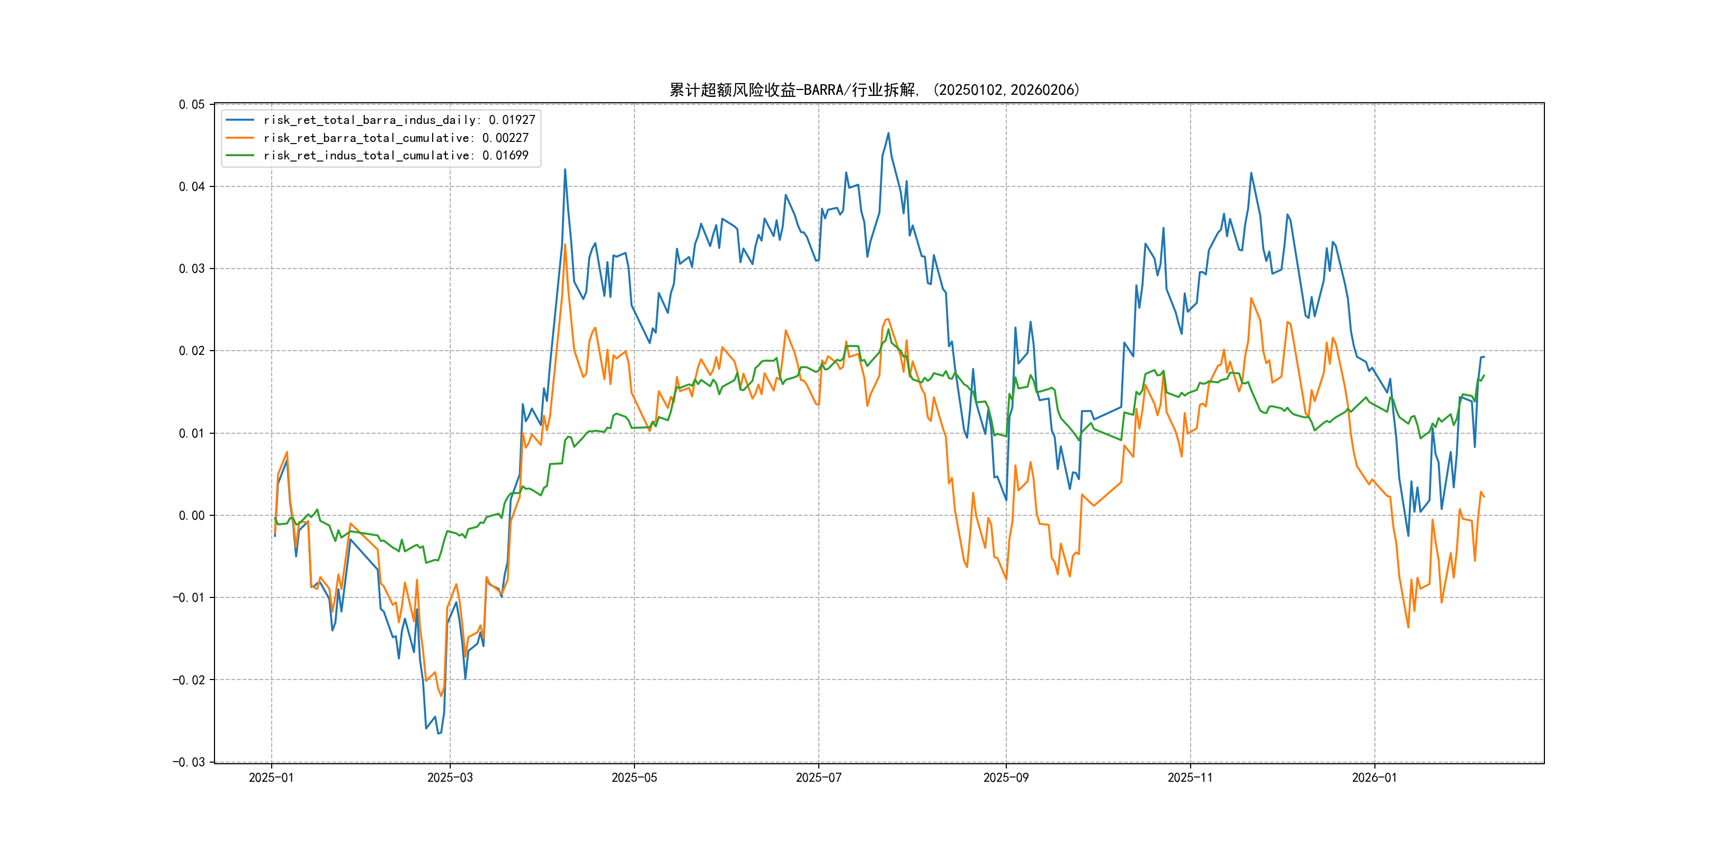
Task: Click the 2025-07 x-axis label
Action: (x=819, y=777)
